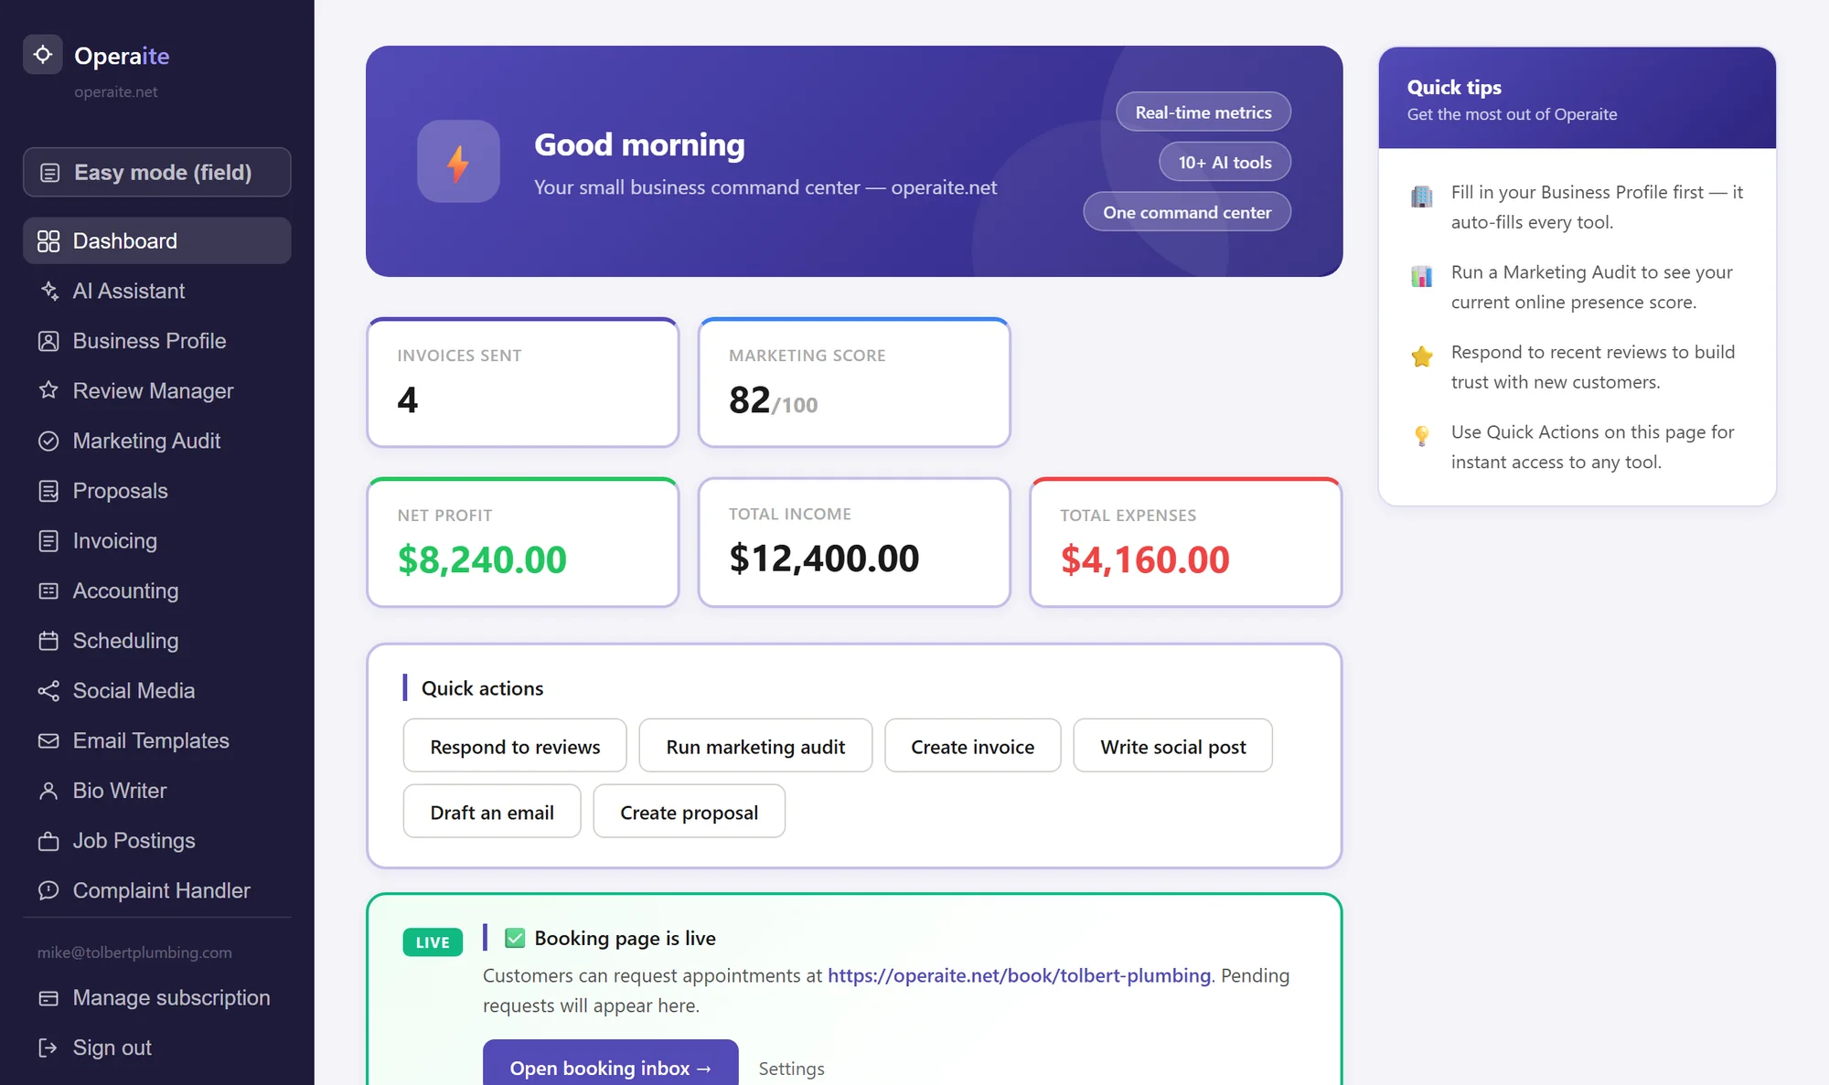Click the Review Manager star icon
Viewport: 1829px width, 1085px height.
[48, 390]
